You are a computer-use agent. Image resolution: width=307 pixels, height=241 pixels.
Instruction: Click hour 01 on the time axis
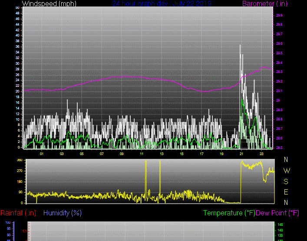click(x=42, y=154)
